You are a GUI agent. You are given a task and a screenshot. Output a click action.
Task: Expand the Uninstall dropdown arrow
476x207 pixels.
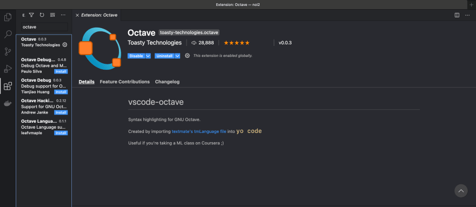click(177, 56)
